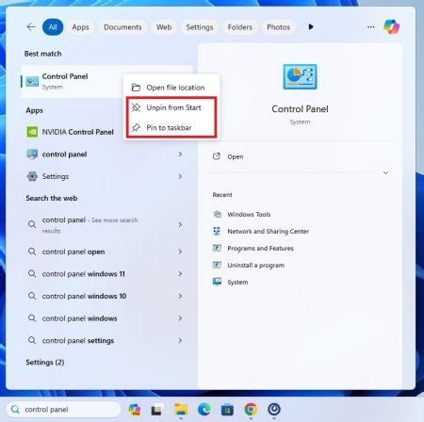Image resolution: width=424 pixels, height=422 pixels.
Task: Open Network and Sharing Center recent item
Action: (x=268, y=231)
